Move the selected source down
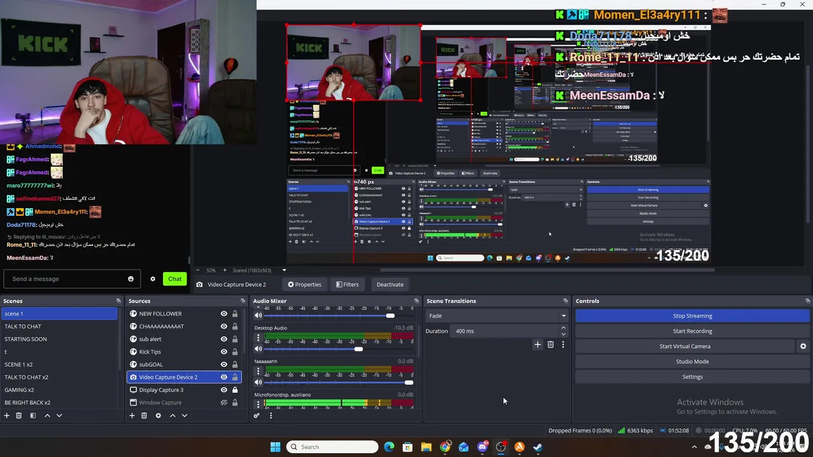The width and height of the screenshot is (813, 457). 184,416
